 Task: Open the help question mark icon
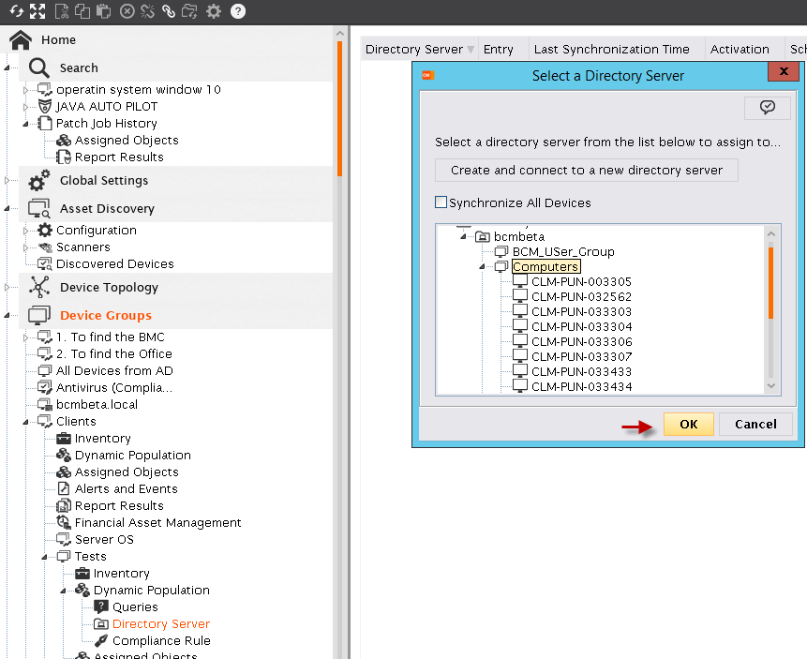[238, 11]
